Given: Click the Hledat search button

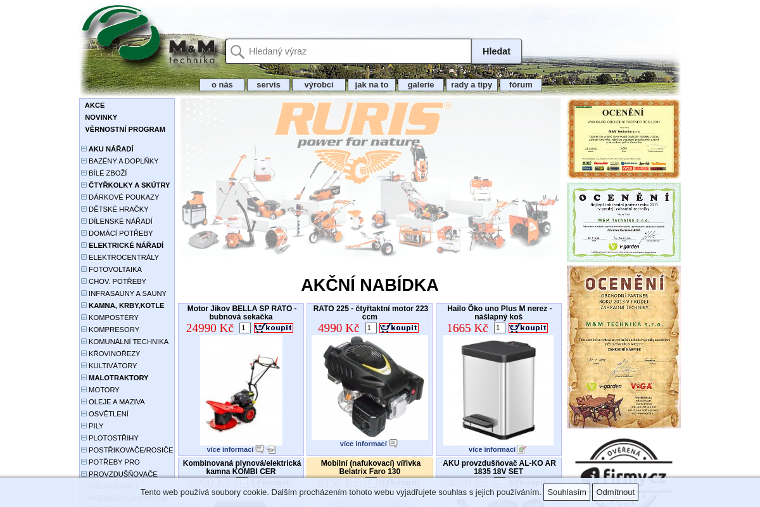Looking at the screenshot, I should (497, 51).
